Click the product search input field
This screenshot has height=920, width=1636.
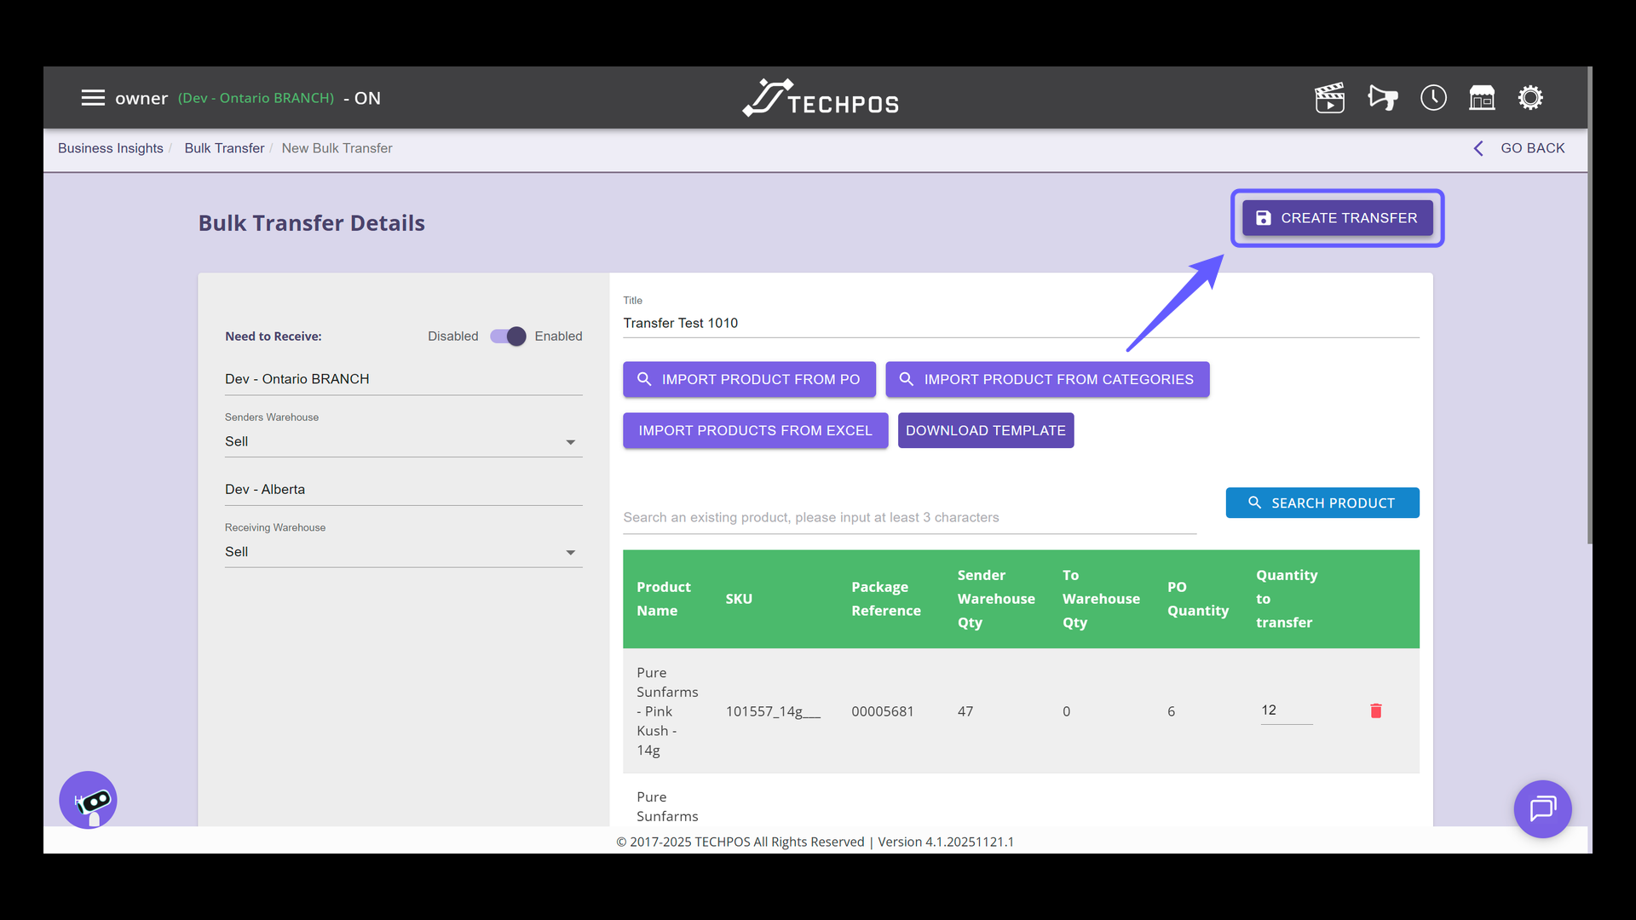(909, 517)
